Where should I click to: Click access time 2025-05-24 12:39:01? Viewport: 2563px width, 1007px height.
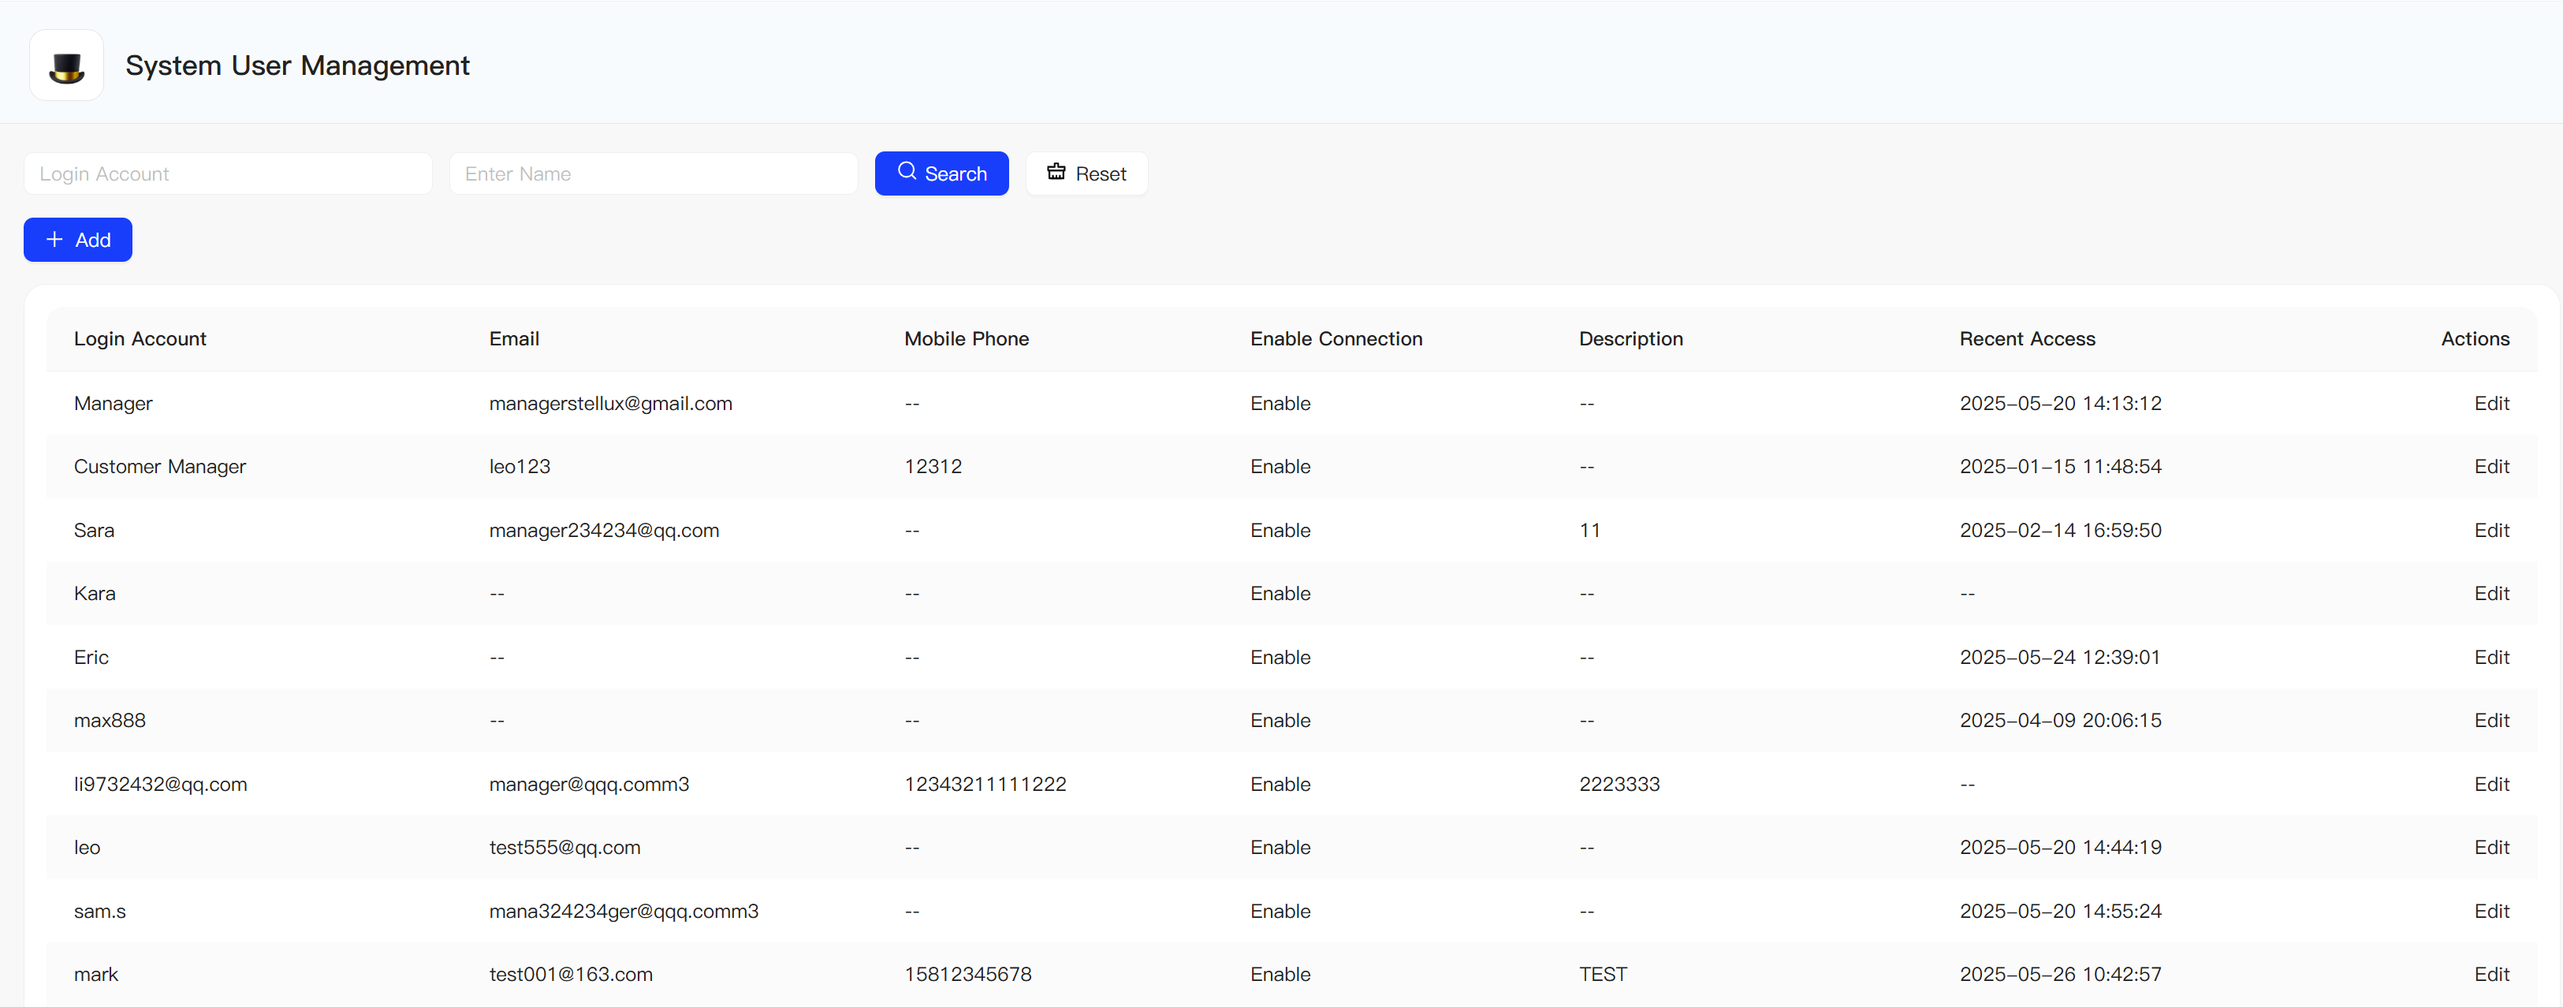[2059, 657]
